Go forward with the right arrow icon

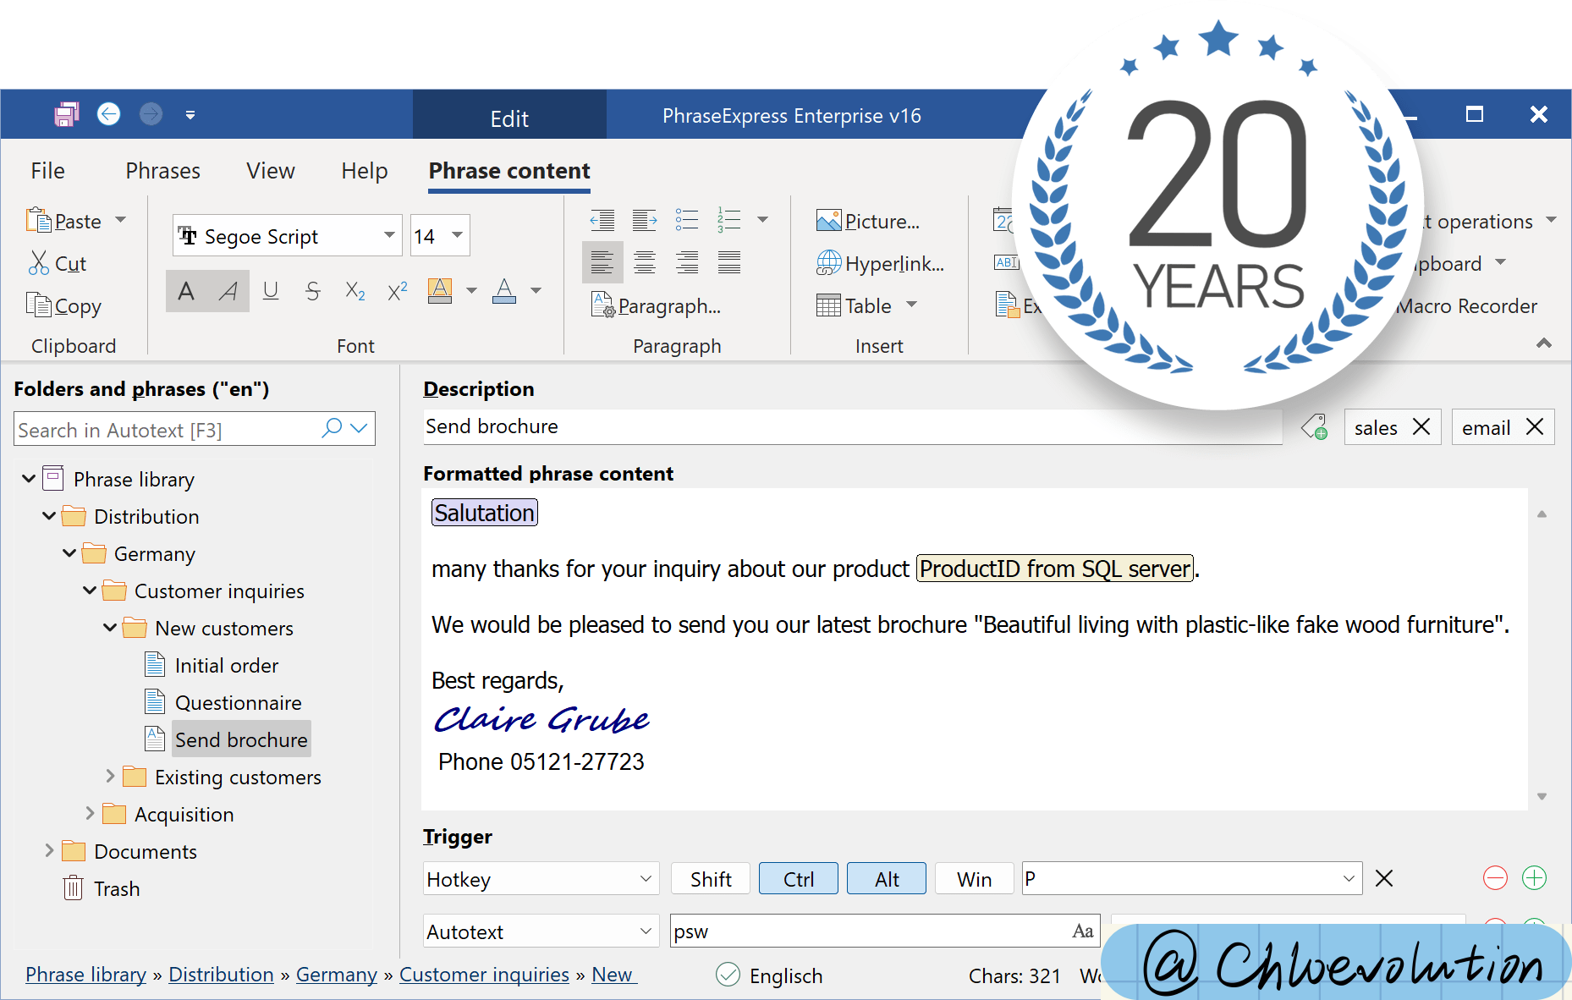coord(151,113)
